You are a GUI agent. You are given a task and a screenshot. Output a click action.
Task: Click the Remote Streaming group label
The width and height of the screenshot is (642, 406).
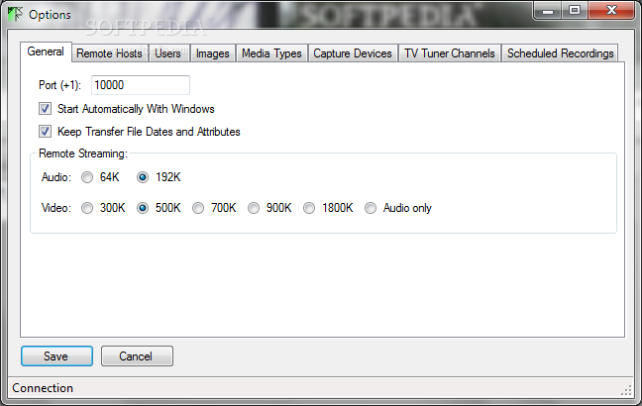click(83, 153)
